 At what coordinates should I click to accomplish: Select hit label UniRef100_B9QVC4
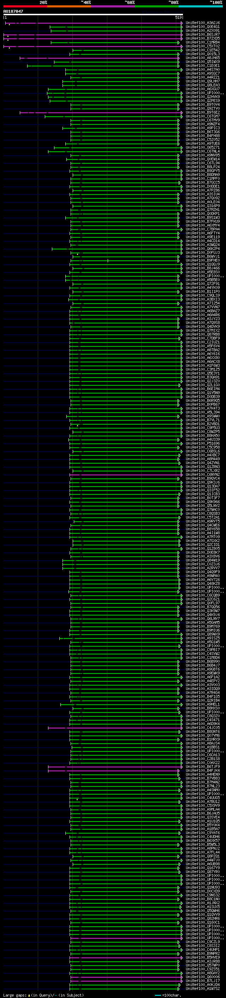(x=202, y=479)
